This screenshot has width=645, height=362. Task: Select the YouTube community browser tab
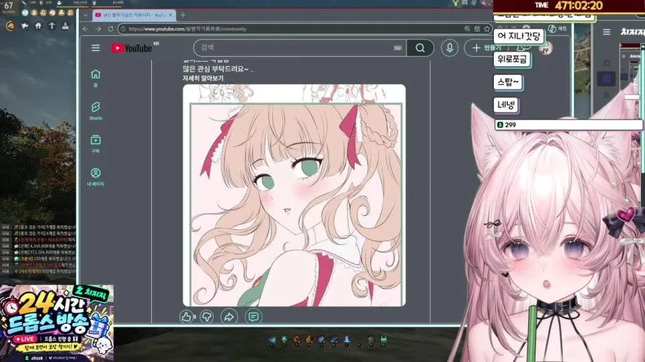click(134, 15)
